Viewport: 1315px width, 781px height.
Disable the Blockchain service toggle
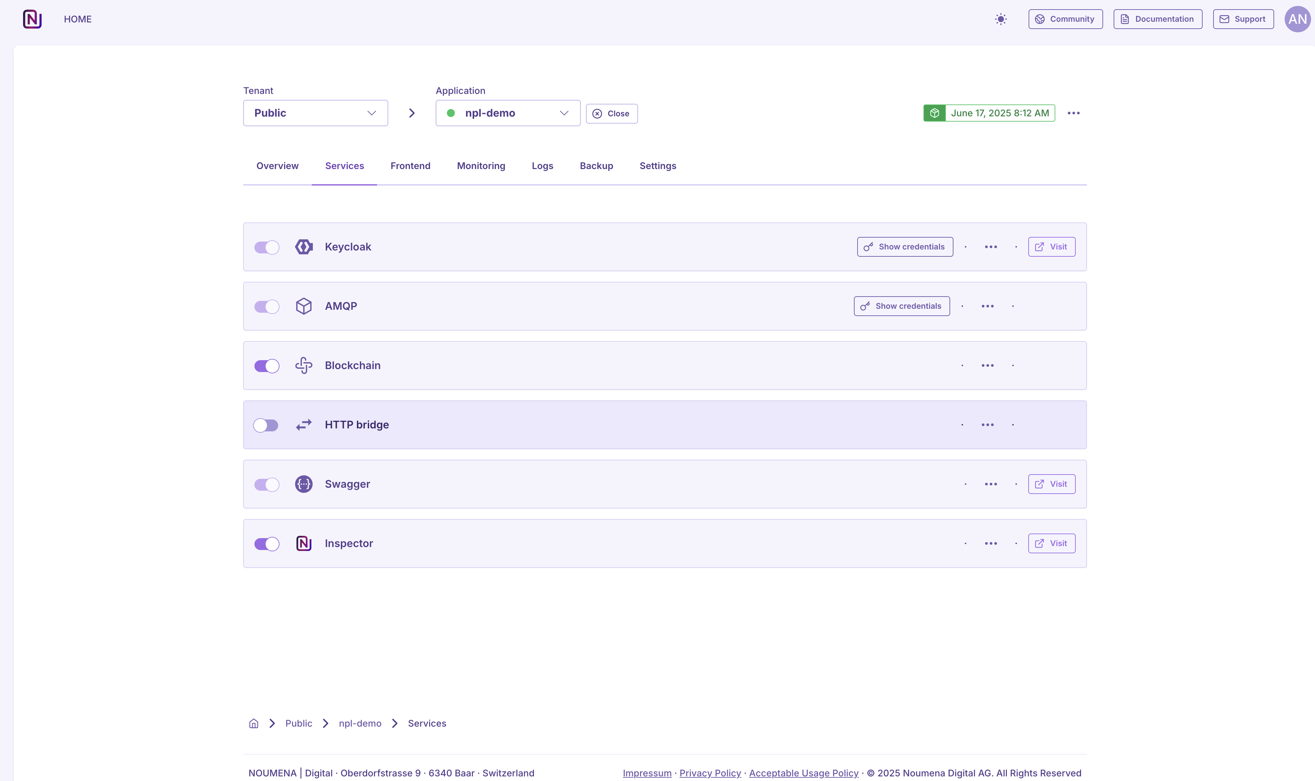[266, 366]
